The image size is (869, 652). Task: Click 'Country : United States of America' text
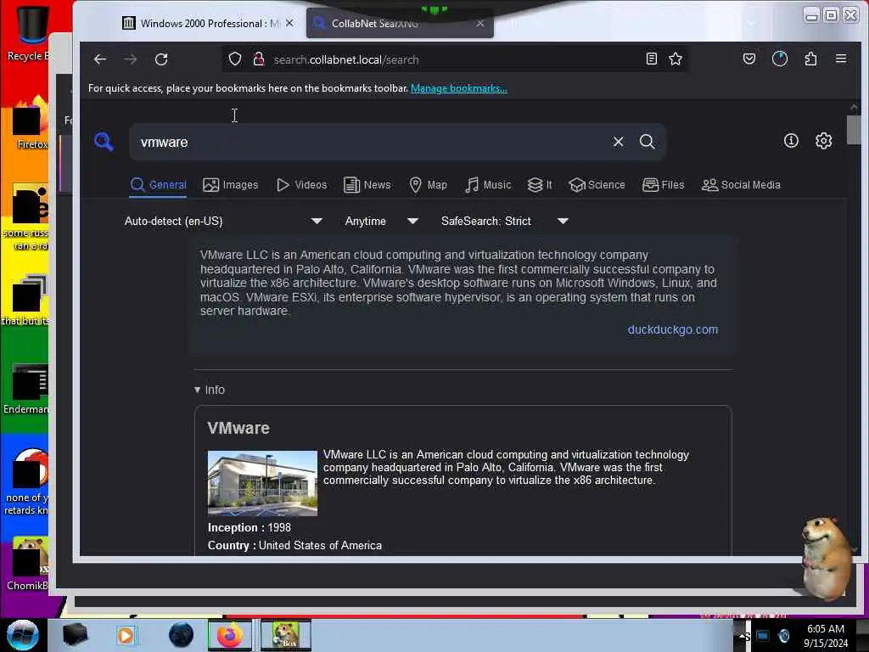(294, 546)
